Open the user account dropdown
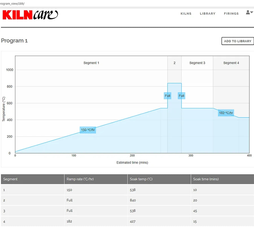The image size is (254, 232). [249, 12]
